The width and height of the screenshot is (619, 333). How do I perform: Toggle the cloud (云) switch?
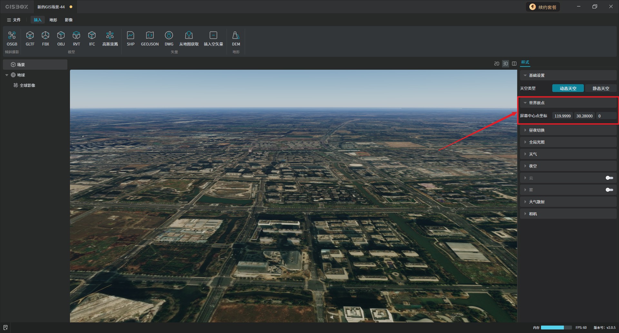609,178
